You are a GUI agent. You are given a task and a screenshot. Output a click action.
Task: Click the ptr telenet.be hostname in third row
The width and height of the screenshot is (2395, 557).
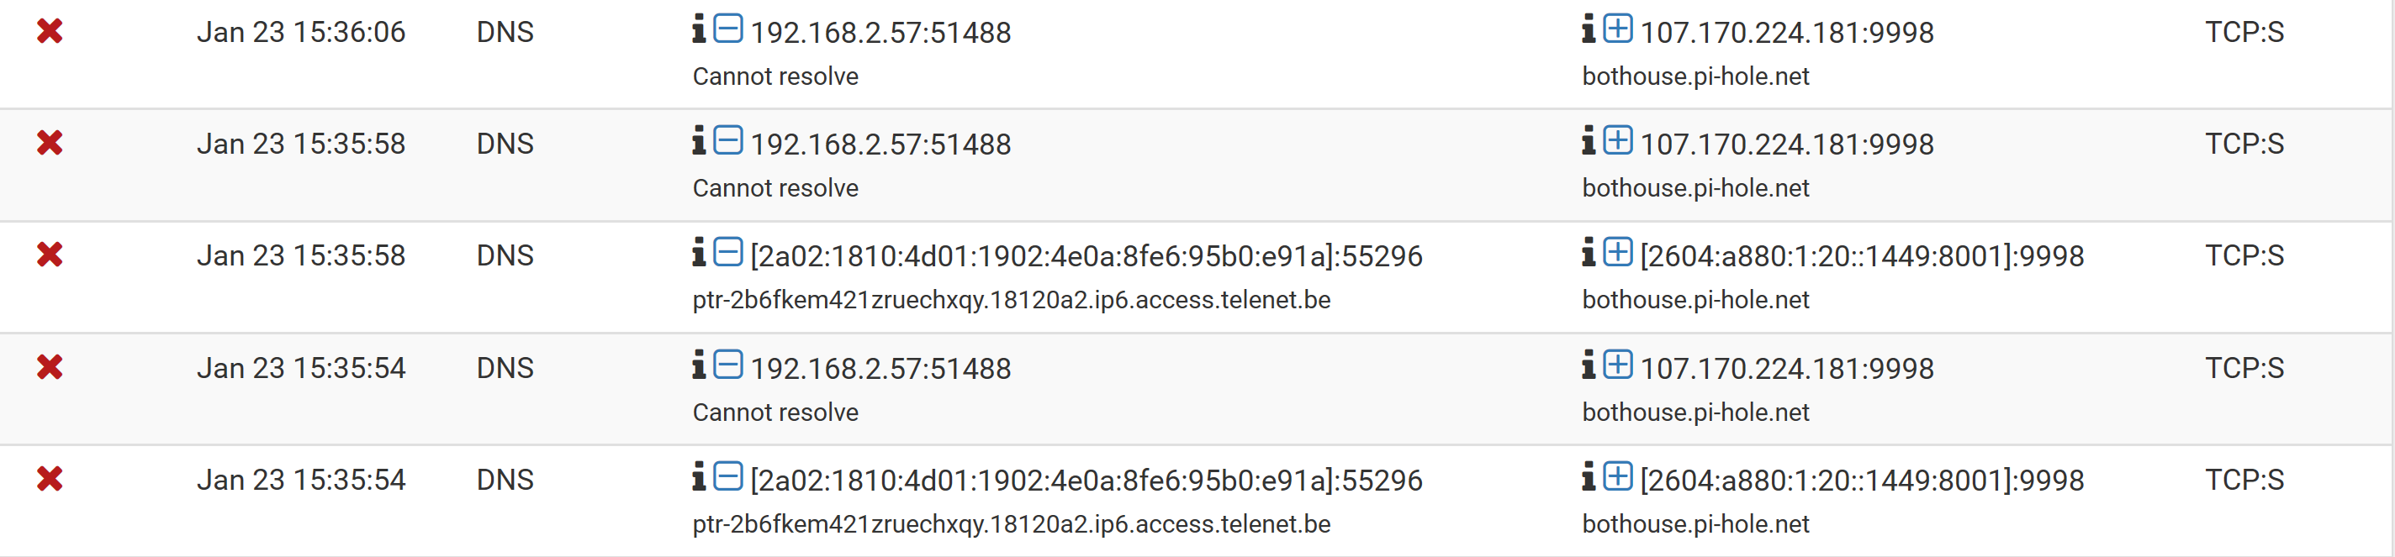1012,300
